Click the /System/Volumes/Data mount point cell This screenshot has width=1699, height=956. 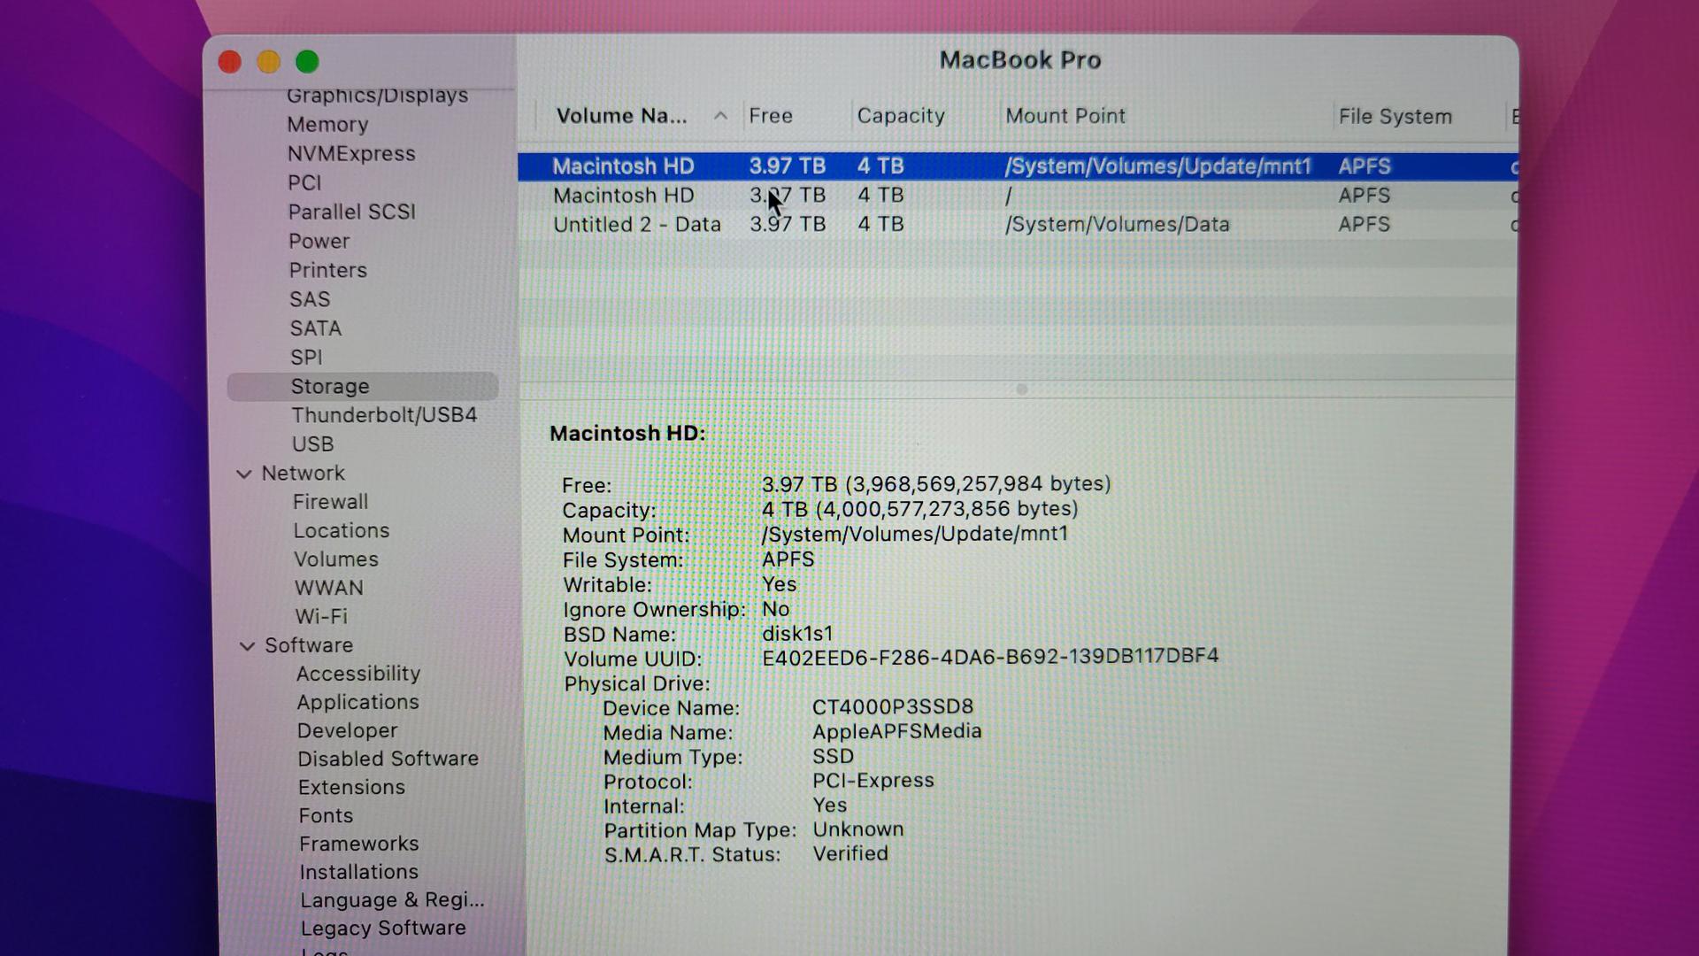coord(1117,225)
